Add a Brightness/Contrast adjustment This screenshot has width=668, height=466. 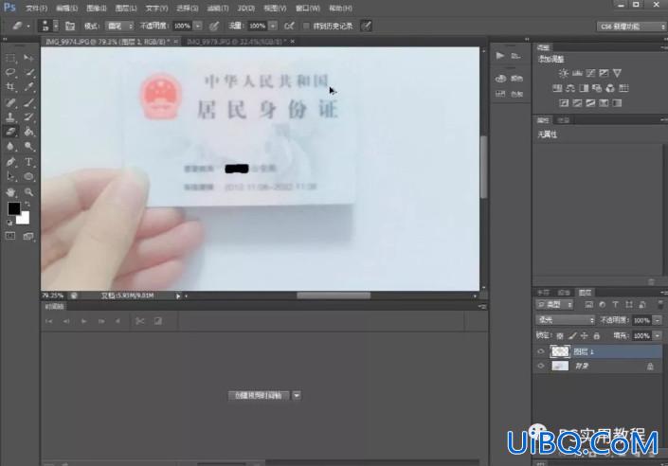click(x=564, y=73)
